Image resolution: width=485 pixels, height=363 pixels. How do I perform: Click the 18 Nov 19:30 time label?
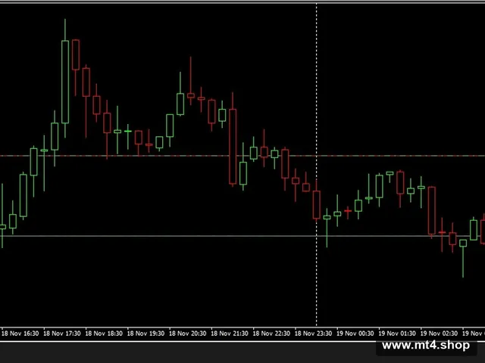pyautogui.click(x=146, y=334)
